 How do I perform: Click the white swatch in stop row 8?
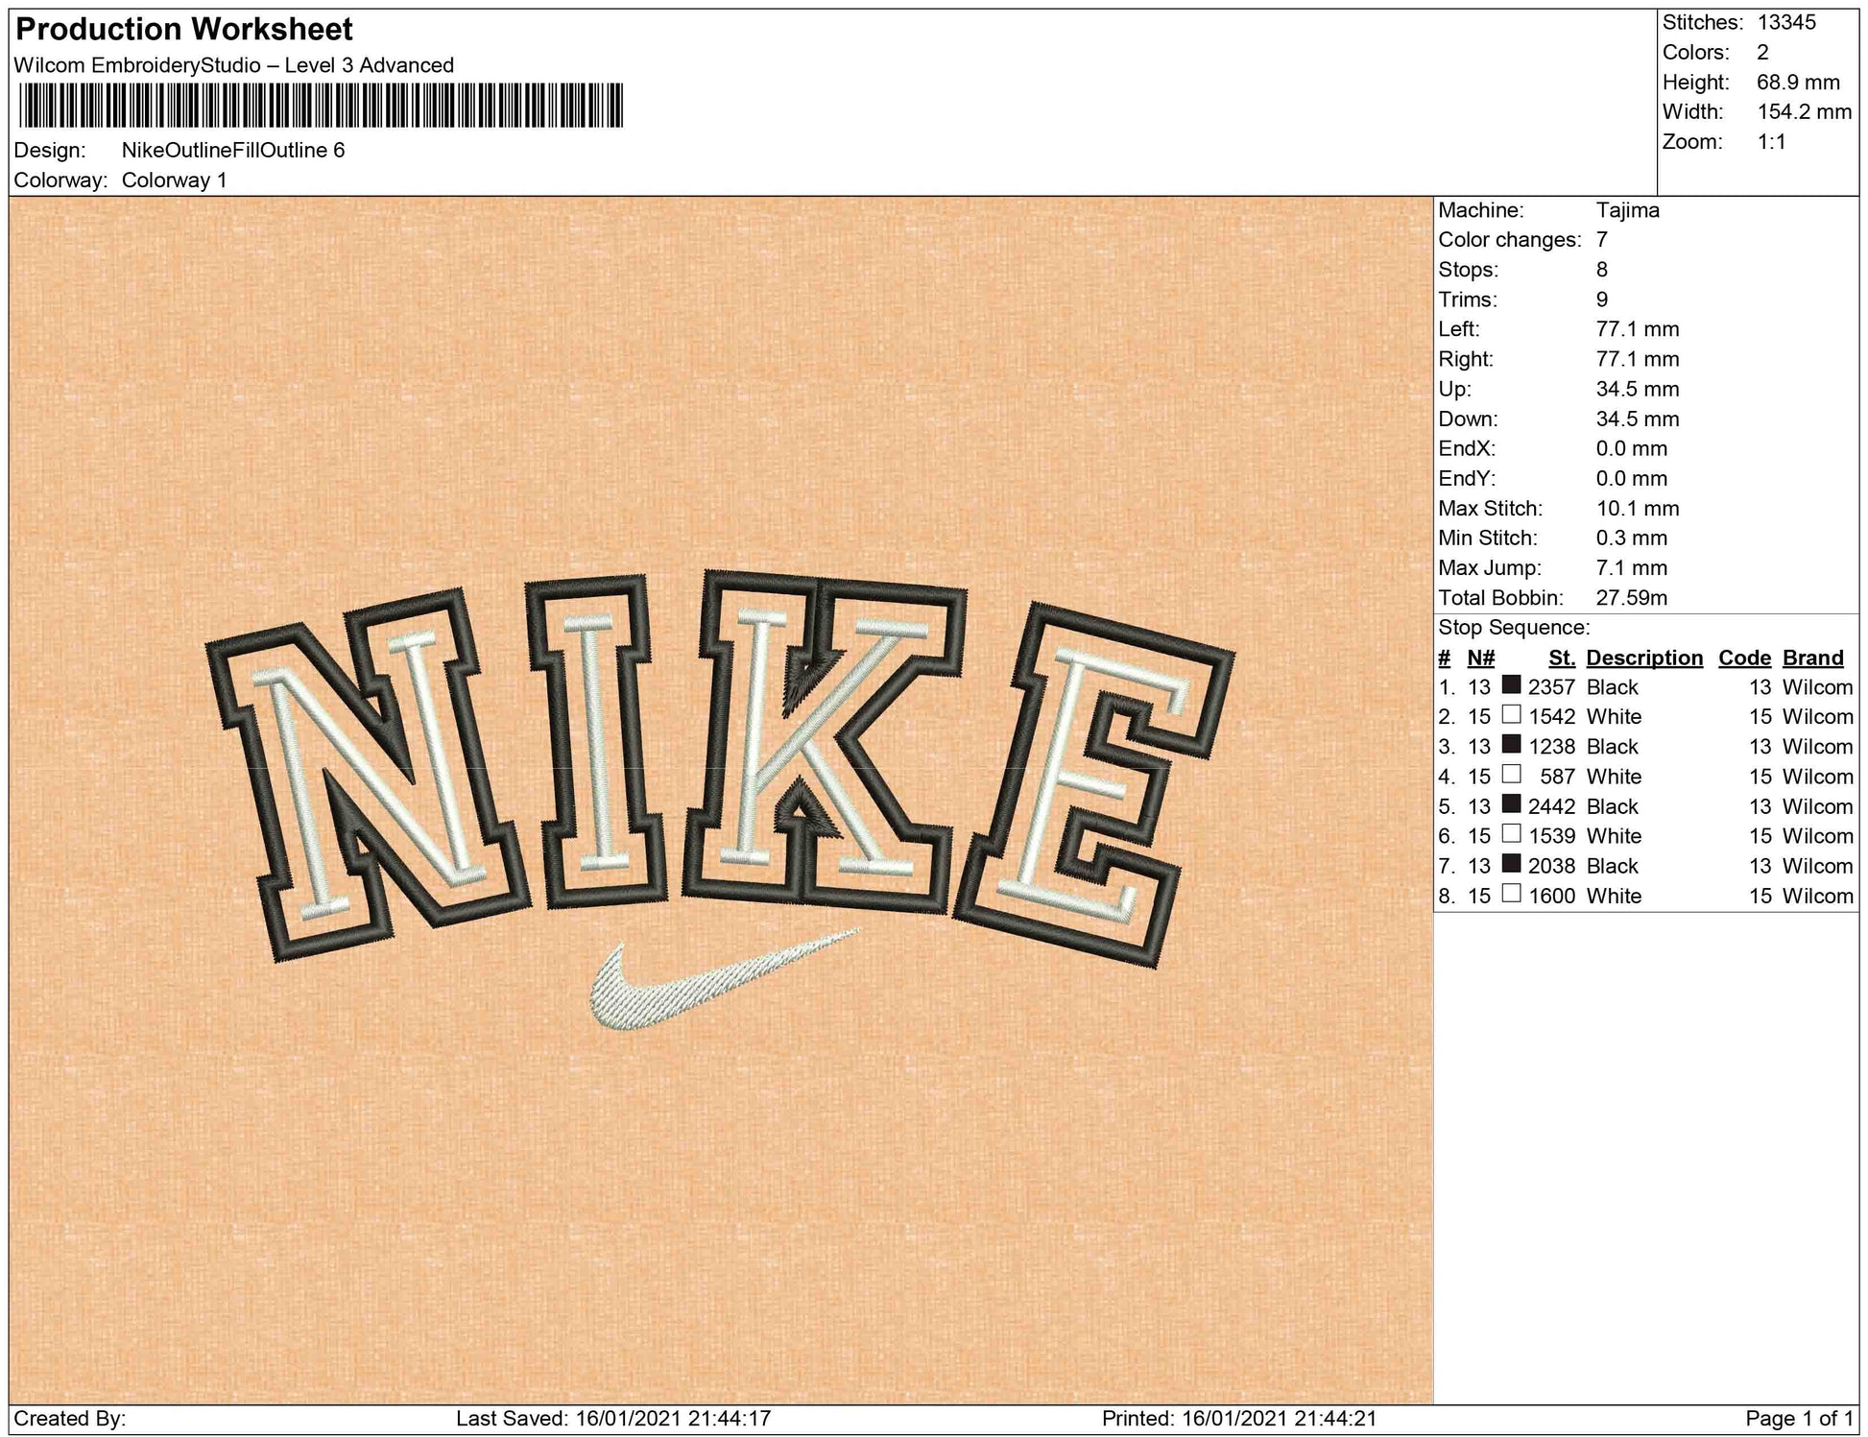click(1511, 894)
